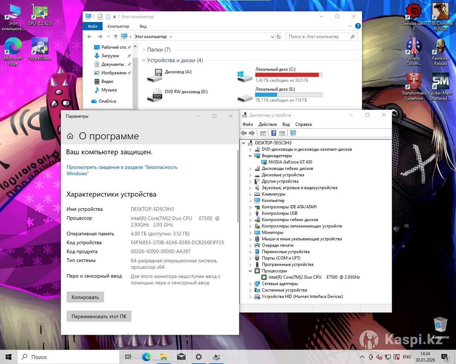The height and width of the screenshot is (364, 456).
Task: Click the up arrow in Explorer navigation
Action: tap(116, 37)
